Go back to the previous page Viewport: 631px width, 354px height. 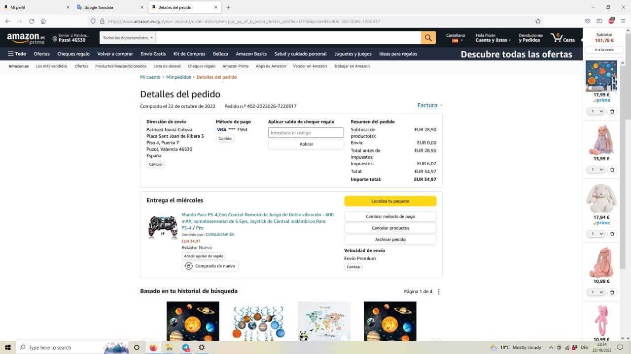point(8,21)
